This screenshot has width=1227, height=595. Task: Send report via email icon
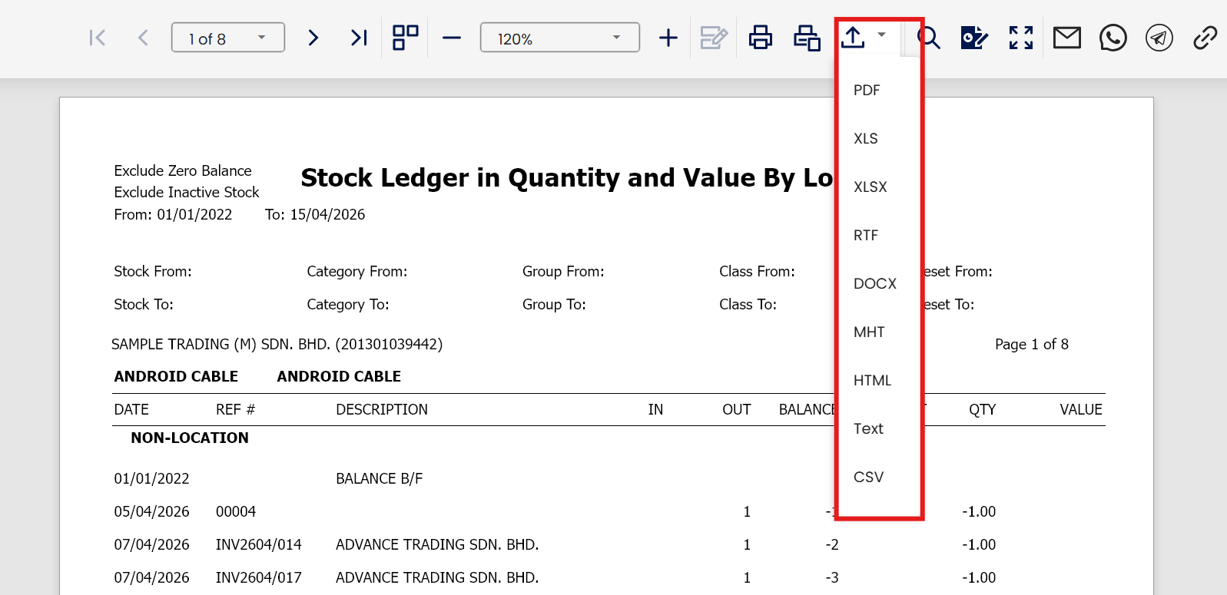(1067, 38)
